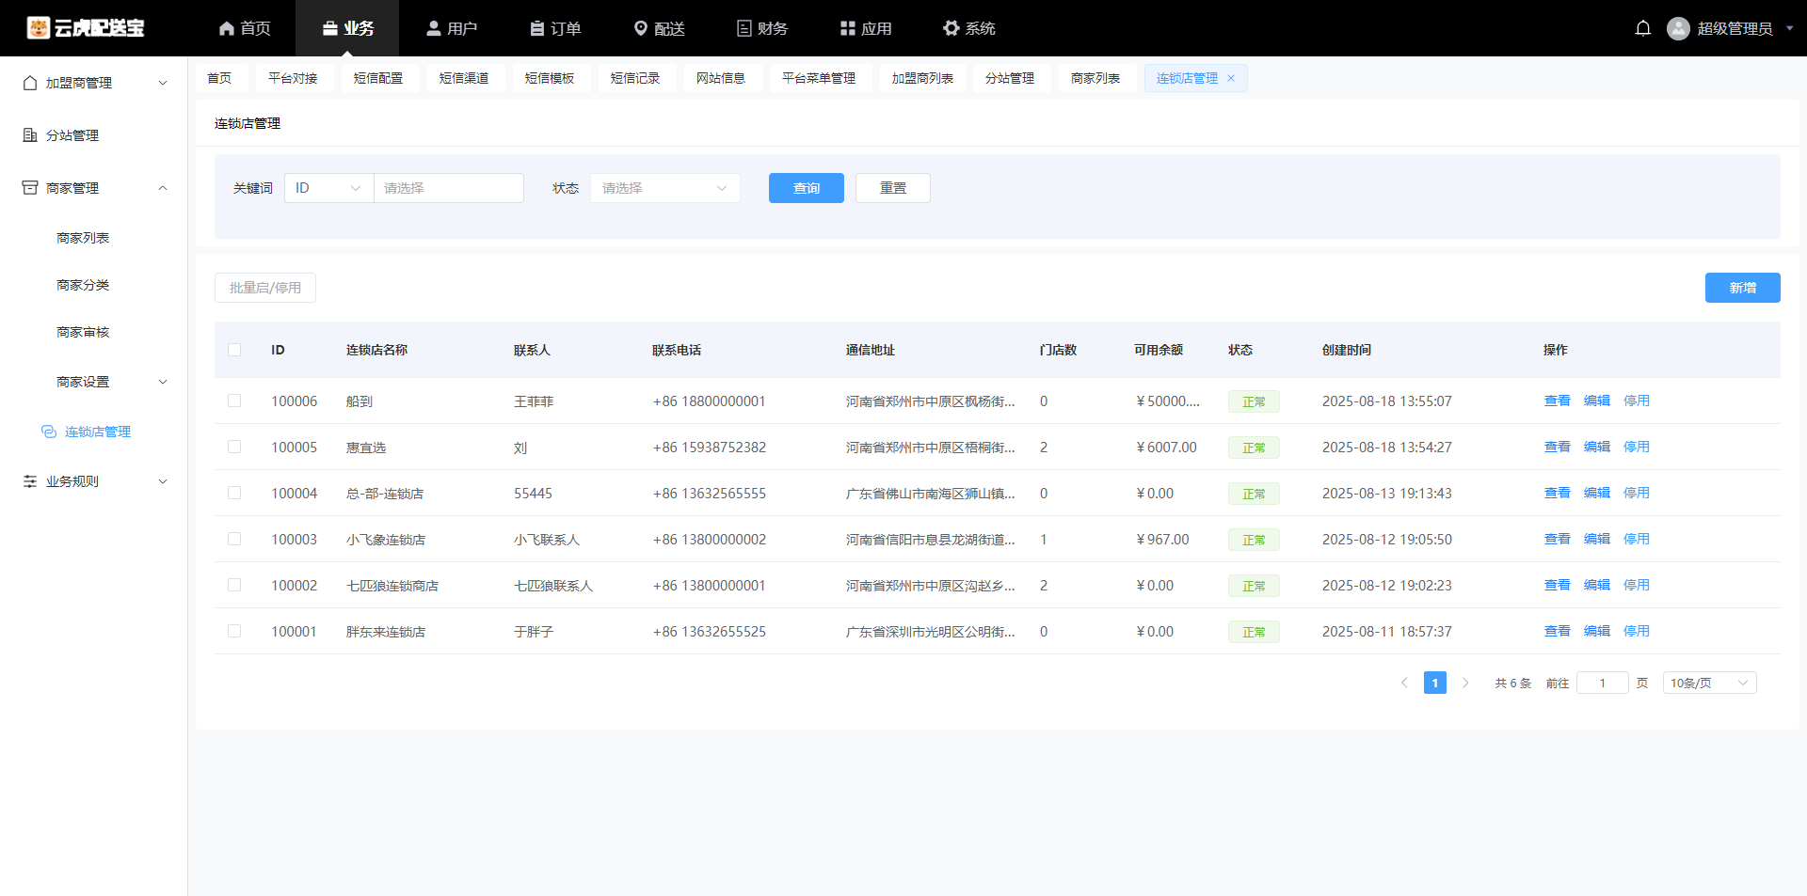Open 商家审核 in the sidebar
The height and width of the screenshot is (896, 1807).
tap(83, 332)
